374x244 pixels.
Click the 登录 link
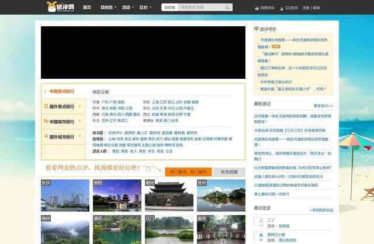click(316, 8)
